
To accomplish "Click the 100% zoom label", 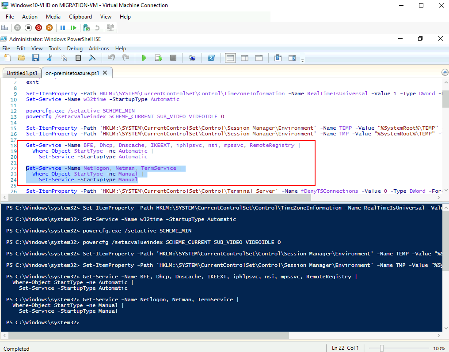I will [439, 348].
